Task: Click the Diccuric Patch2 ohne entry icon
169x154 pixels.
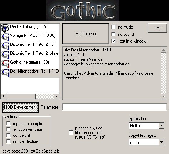Action: [x=5, y=55]
